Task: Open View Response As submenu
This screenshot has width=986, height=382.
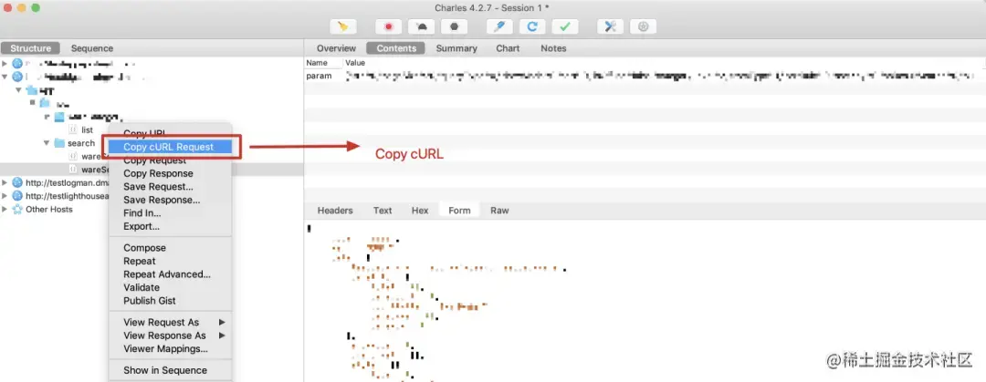Action: click(x=170, y=335)
